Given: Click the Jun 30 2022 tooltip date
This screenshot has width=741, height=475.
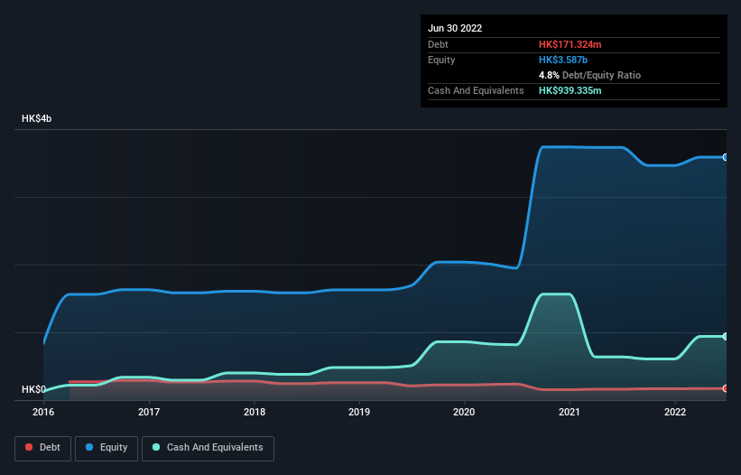Looking at the screenshot, I should pos(455,28).
